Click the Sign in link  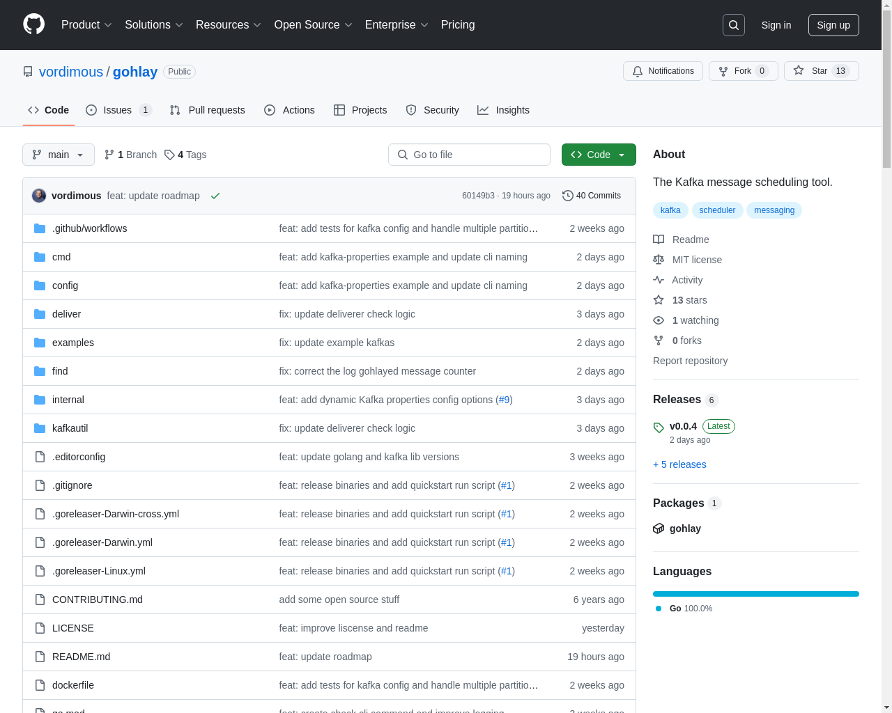point(776,25)
